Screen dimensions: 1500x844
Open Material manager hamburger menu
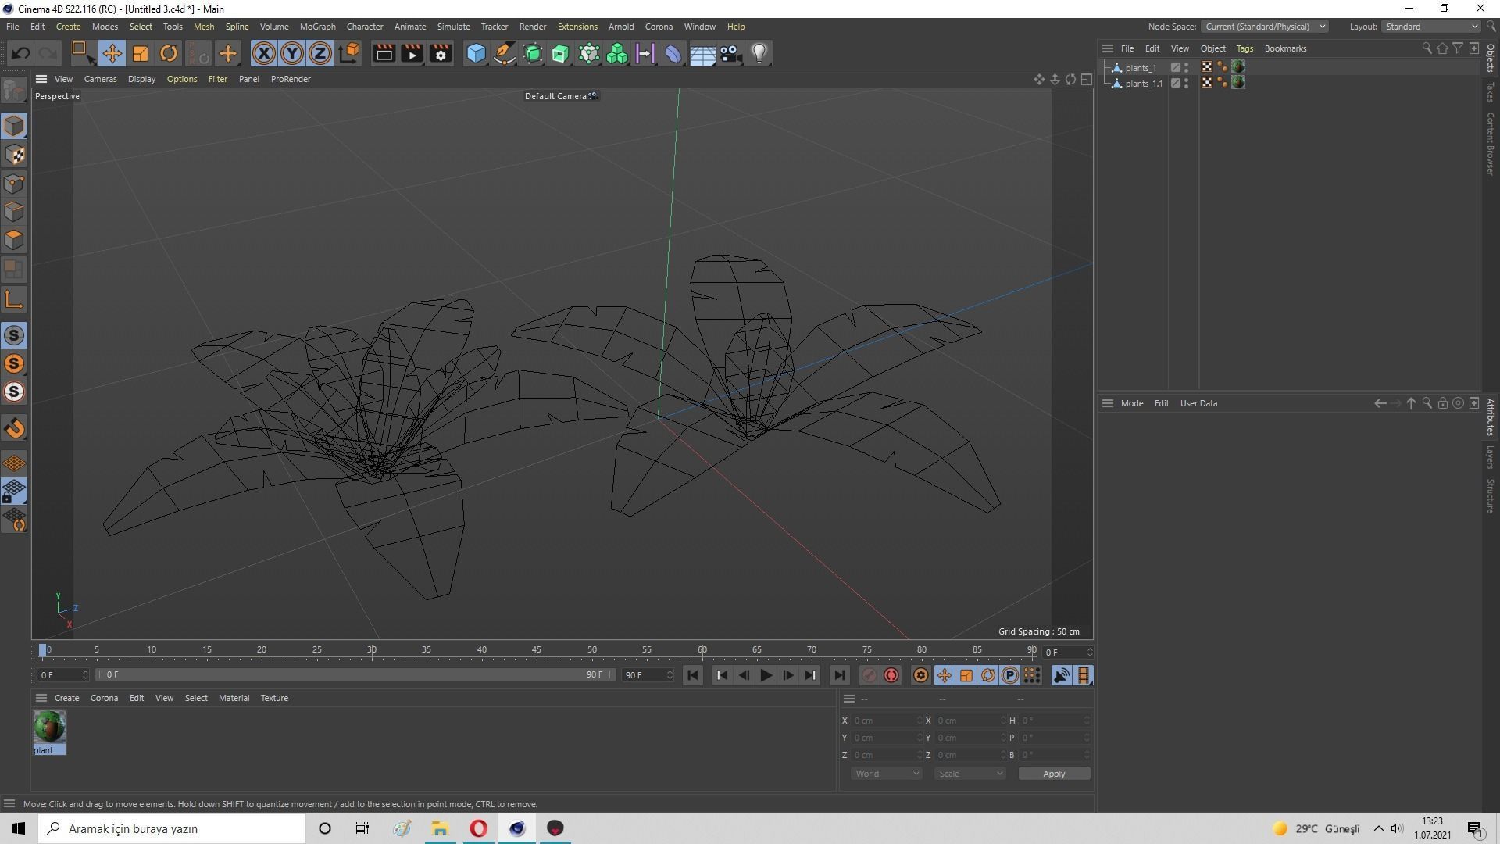(x=41, y=698)
